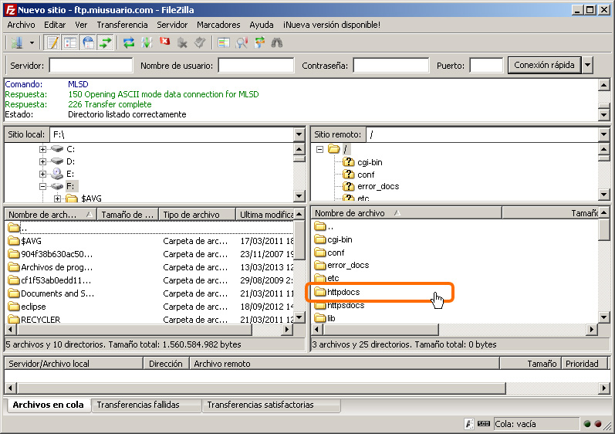The width and height of the screenshot is (615, 434).
Task: Click question-mark folder icon for error_docs
Action: tap(348, 186)
